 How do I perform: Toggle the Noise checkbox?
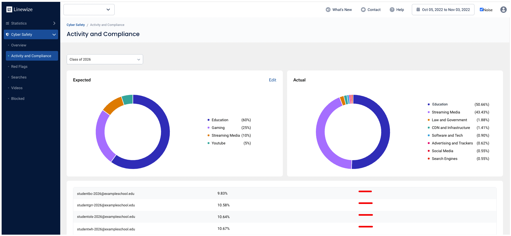coord(481,10)
